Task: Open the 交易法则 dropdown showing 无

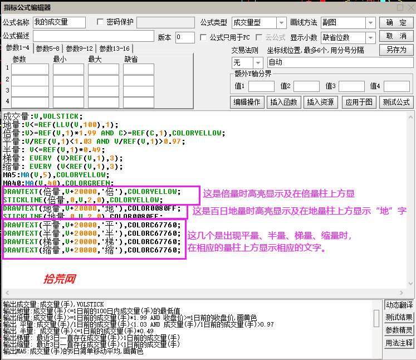Action: pyautogui.click(x=247, y=63)
